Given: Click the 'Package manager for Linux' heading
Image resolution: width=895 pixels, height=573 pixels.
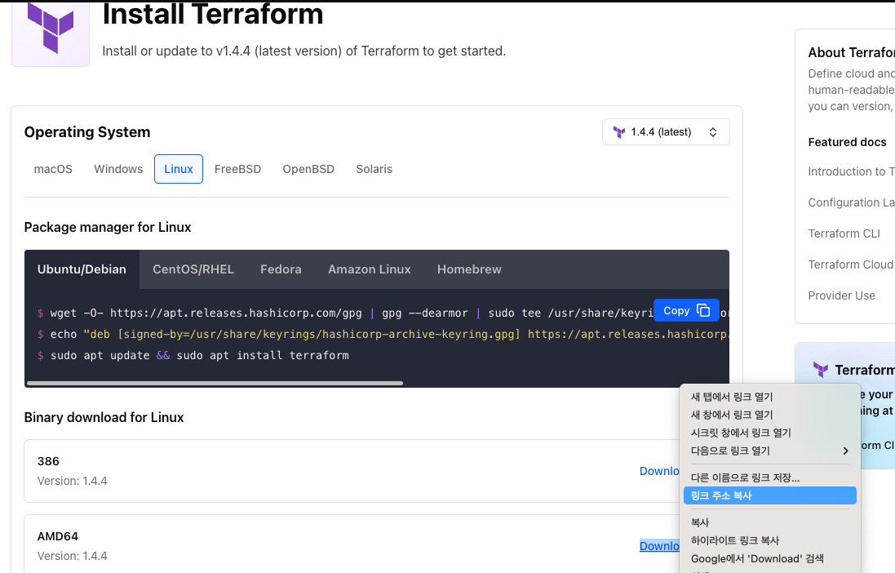Looking at the screenshot, I should click(x=108, y=228).
